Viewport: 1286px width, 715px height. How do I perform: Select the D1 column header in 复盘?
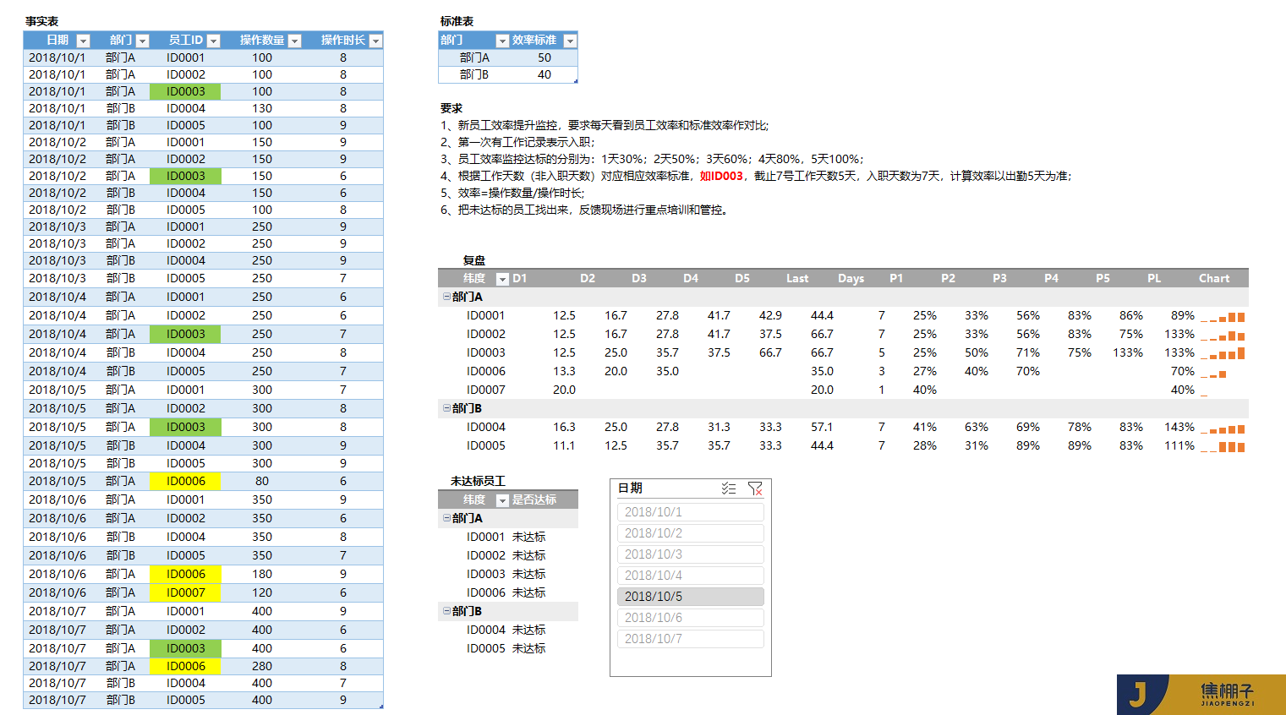coord(519,279)
